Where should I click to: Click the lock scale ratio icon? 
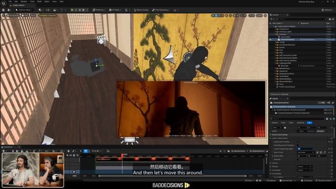(x=285, y=128)
